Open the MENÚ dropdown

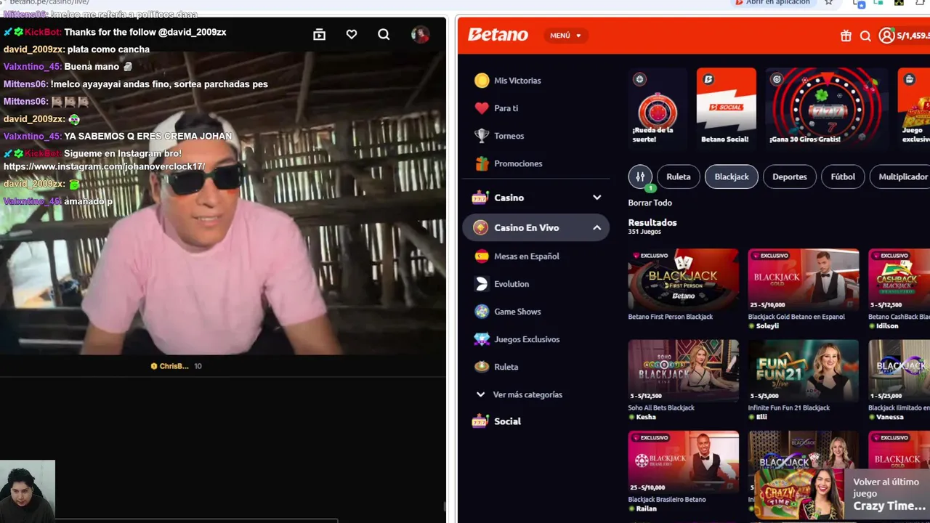point(565,36)
